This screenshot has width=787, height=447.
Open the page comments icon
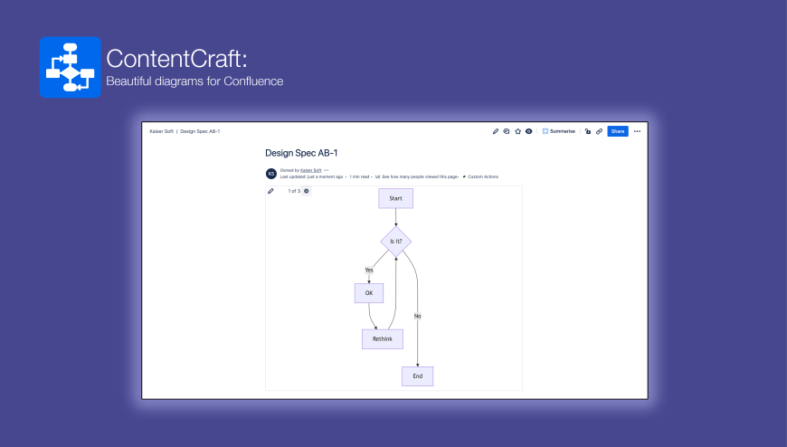tap(507, 131)
